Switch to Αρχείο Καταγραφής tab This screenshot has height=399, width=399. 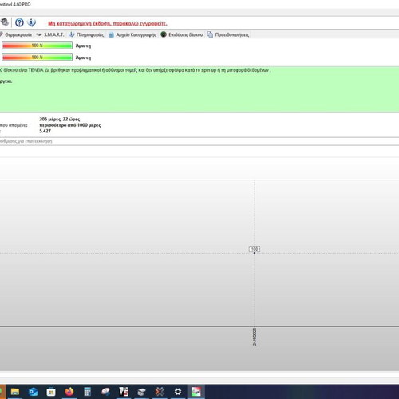click(x=132, y=34)
